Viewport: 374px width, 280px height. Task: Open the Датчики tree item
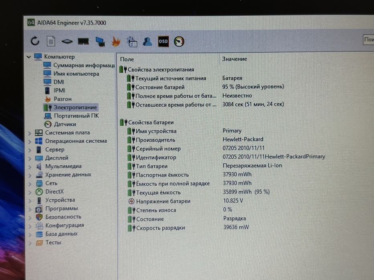61,124
